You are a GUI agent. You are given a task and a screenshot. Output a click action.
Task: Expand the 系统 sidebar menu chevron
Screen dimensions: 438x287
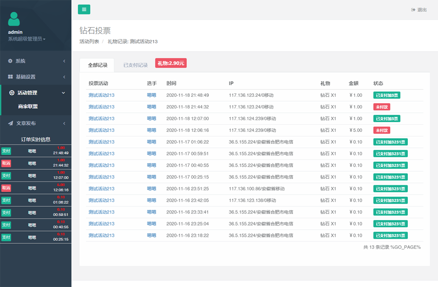[64, 61]
